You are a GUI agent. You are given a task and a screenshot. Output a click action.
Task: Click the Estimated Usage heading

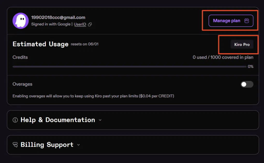tap(41, 44)
